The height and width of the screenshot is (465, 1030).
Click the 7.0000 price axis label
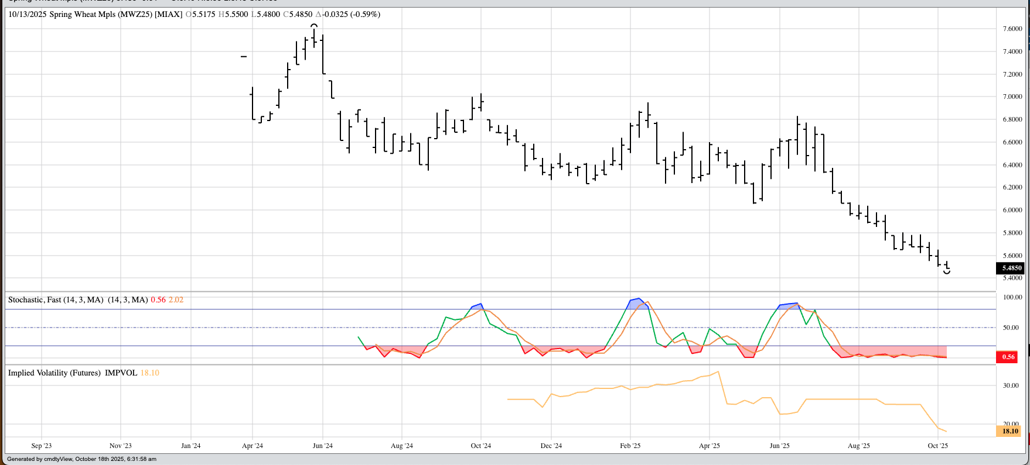[1012, 97]
